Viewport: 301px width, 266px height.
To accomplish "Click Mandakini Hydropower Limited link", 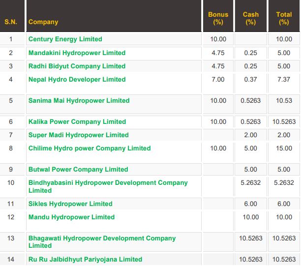I will (77, 53).
